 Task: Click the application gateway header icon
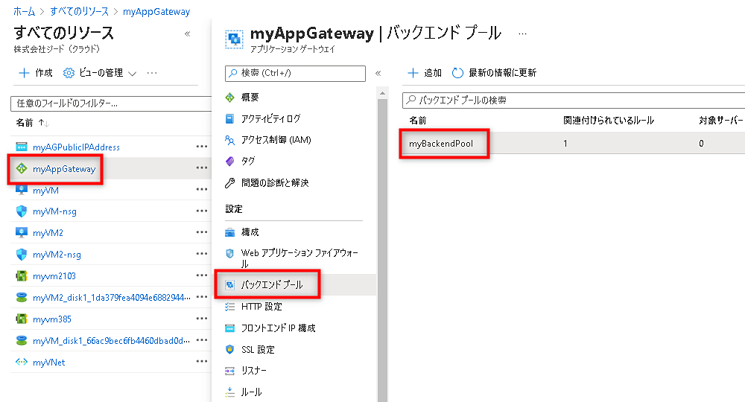tap(234, 39)
